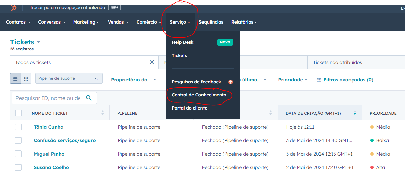Click the upgrade arrow beside Pesquisas de feedback

230,82
